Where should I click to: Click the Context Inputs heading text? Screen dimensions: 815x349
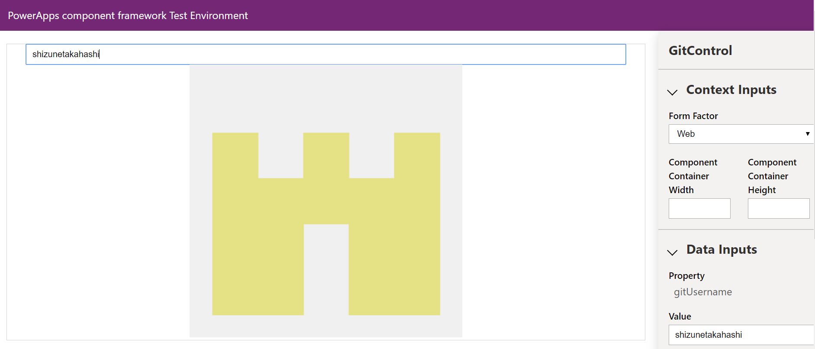coord(731,90)
